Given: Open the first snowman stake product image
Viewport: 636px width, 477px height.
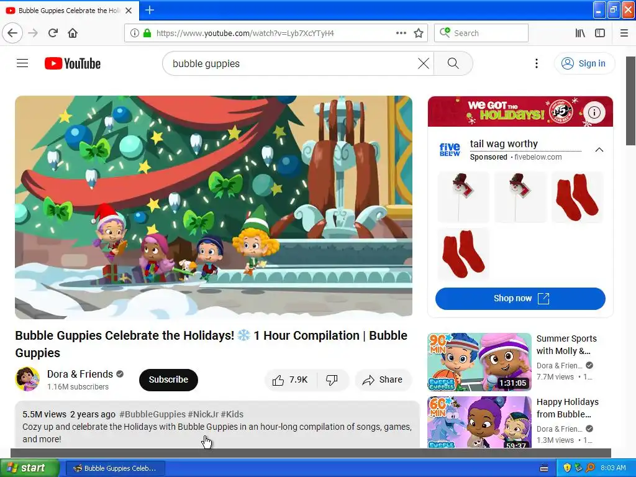Looking at the screenshot, I should [463, 197].
